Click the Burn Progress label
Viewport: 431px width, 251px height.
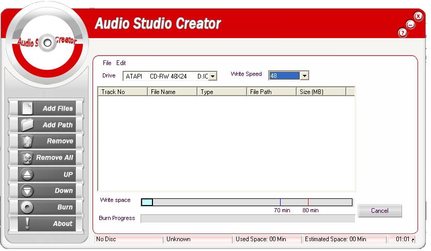tap(117, 218)
